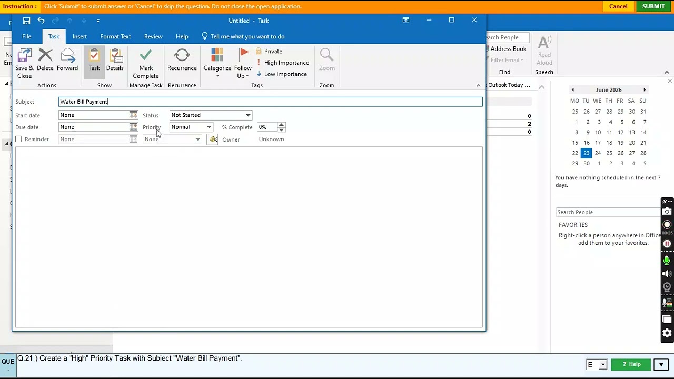Select June 23 in the calendar
This screenshot has width=674, height=379.
pos(587,153)
